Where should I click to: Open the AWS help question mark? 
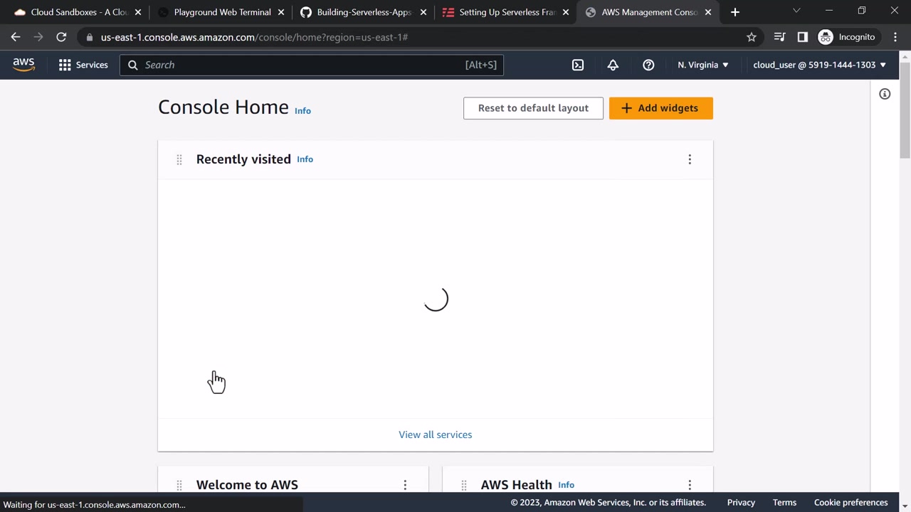coord(648,65)
